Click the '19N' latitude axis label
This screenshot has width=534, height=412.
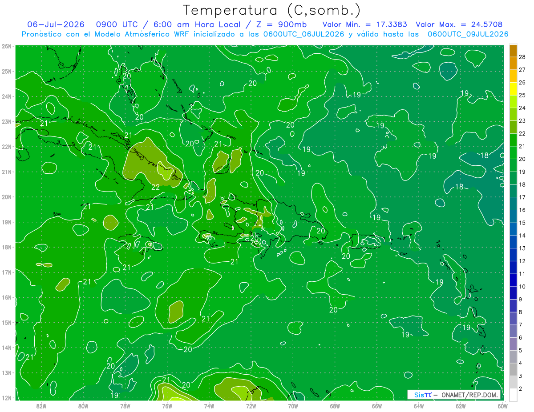click(6, 222)
